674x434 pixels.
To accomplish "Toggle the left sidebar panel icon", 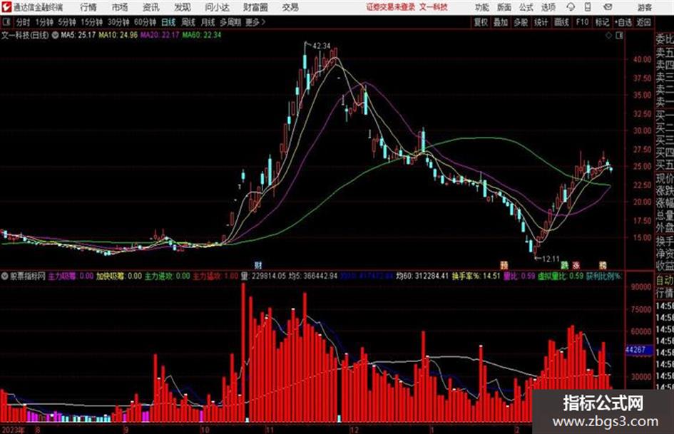I will click(x=6, y=22).
